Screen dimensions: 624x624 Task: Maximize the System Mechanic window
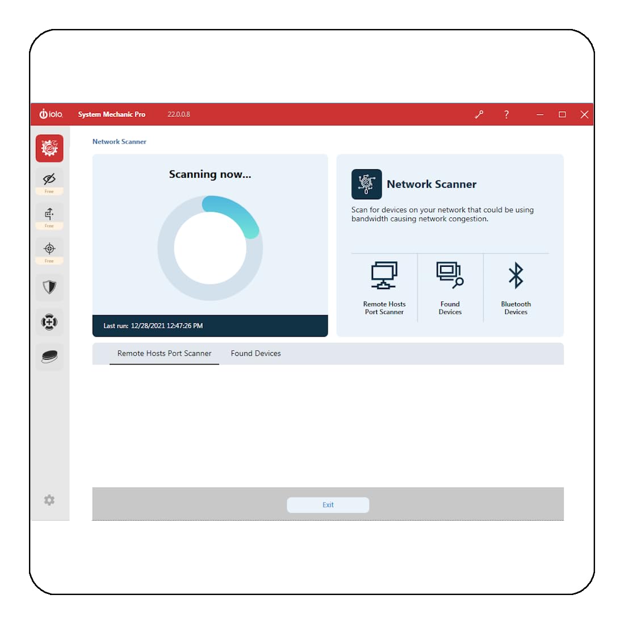[562, 115]
